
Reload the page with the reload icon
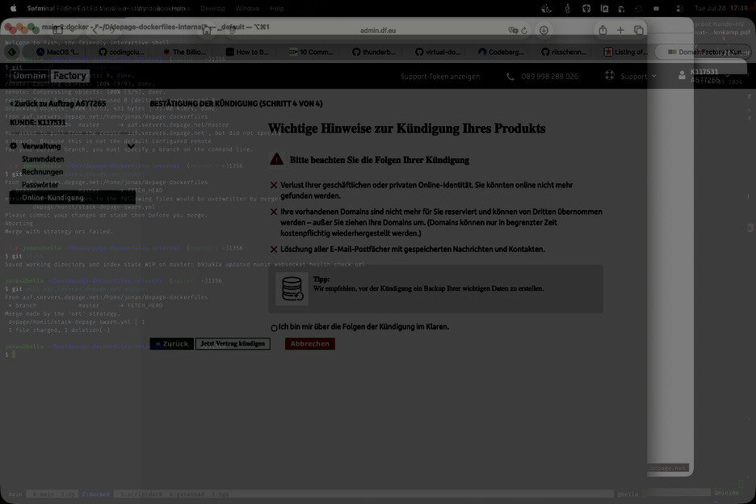pyautogui.click(x=524, y=31)
